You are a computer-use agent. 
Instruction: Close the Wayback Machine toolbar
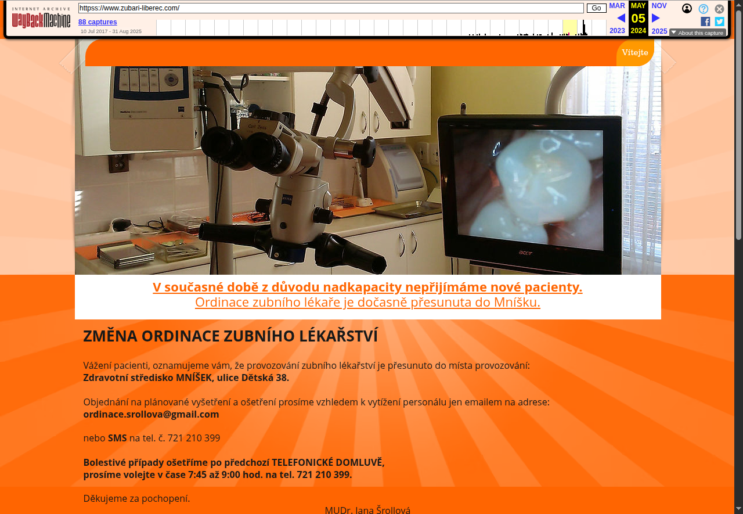[x=719, y=9]
